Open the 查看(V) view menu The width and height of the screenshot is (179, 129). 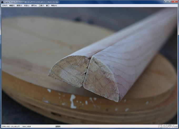coord(19,5)
